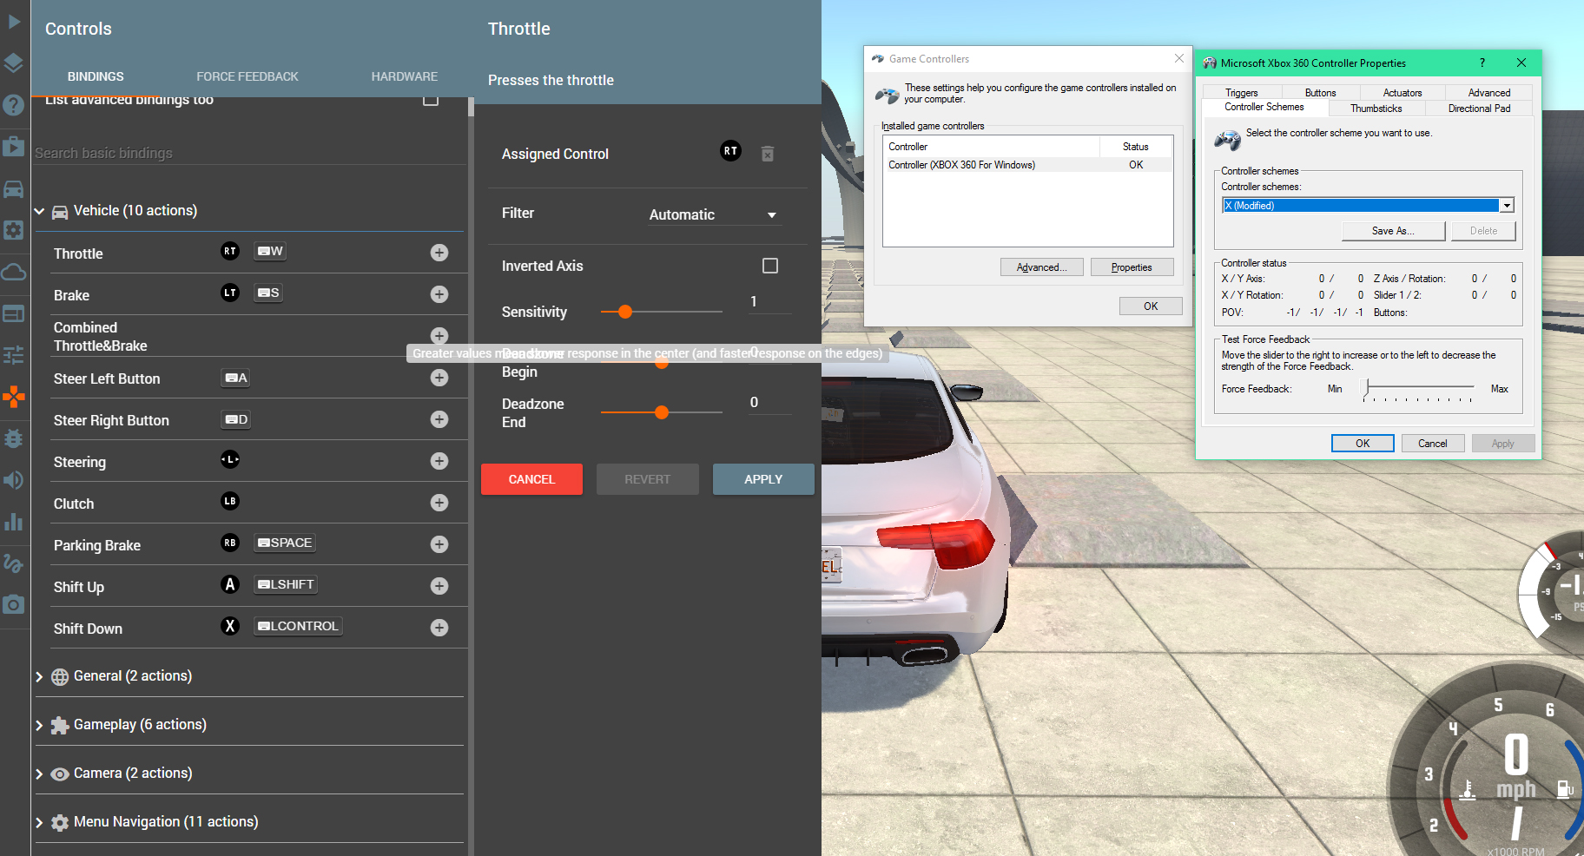This screenshot has width=1584, height=856.
Task: Open the vehicle car icon in the sidebar
Action: [x=14, y=188]
